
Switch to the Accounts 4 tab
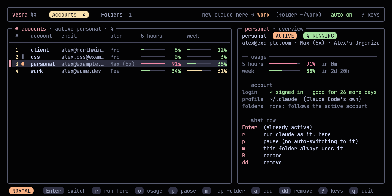point(69,15)
